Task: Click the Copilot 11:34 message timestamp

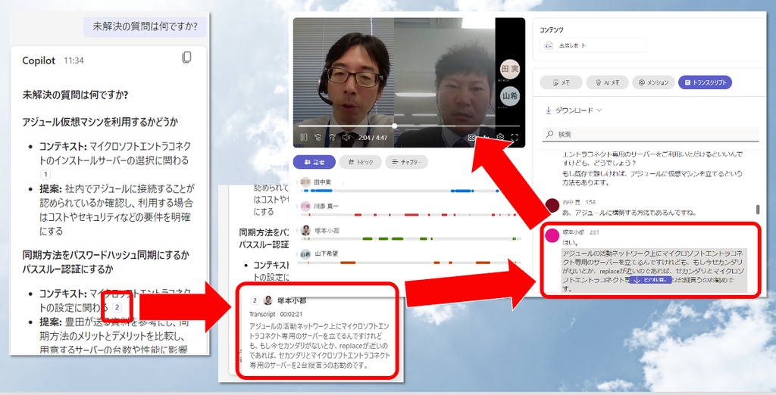Action: [x=74, y=61]
